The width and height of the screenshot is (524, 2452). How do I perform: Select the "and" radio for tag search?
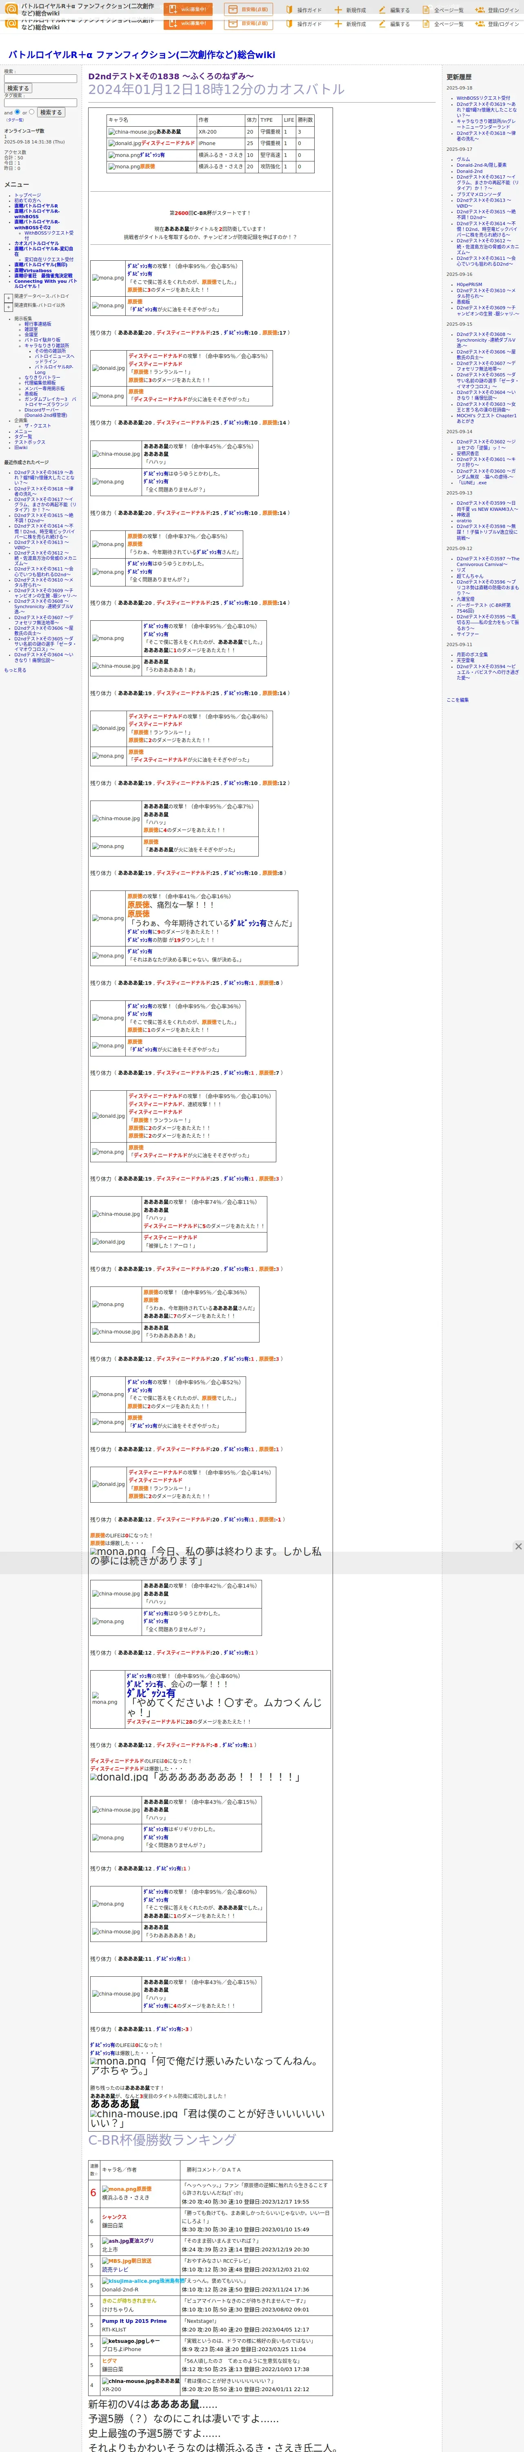17,112
